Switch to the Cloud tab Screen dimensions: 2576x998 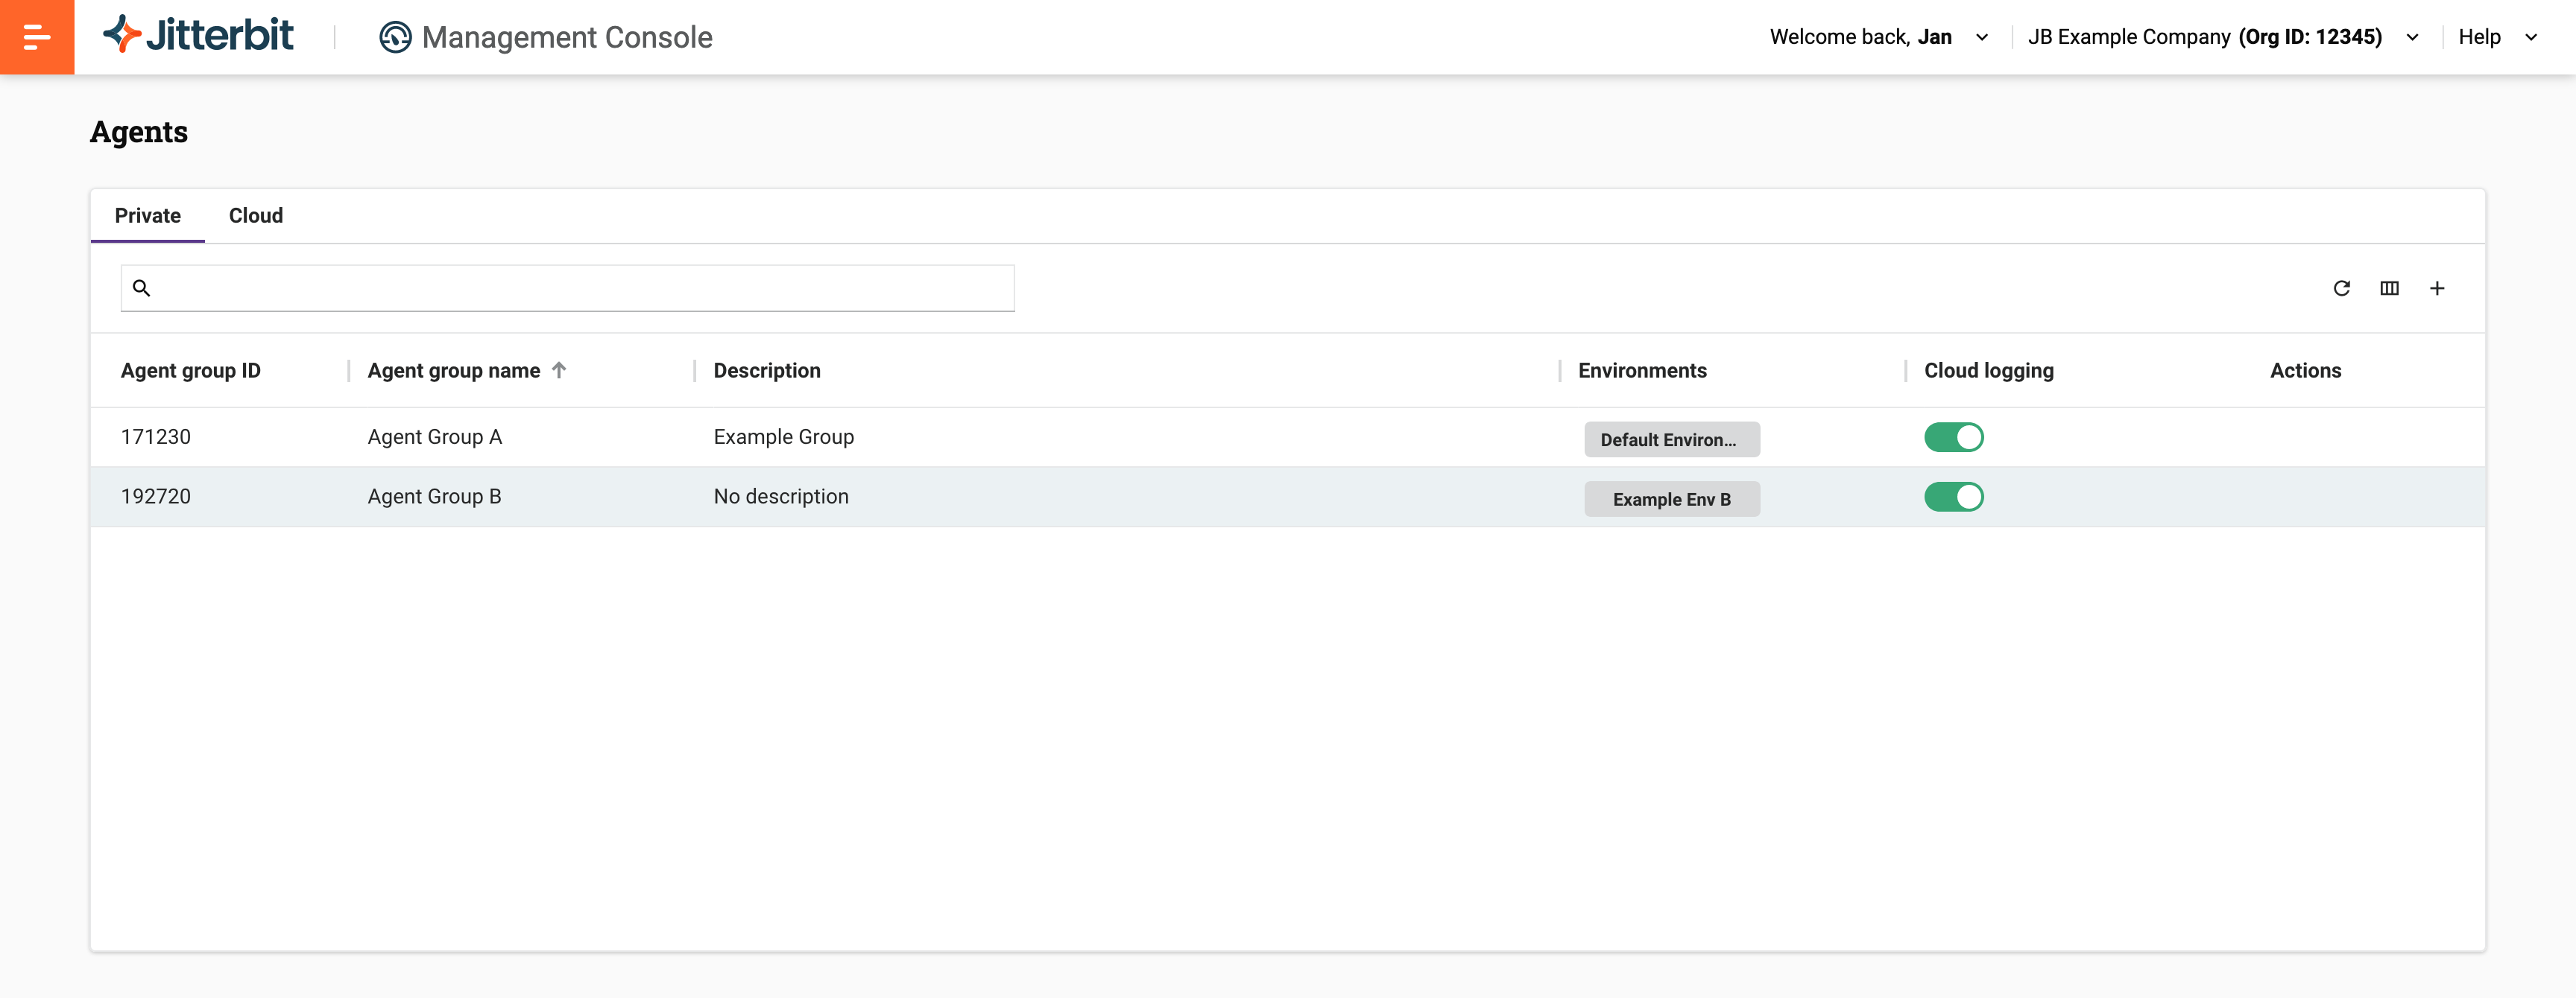(x=256, y=216)
